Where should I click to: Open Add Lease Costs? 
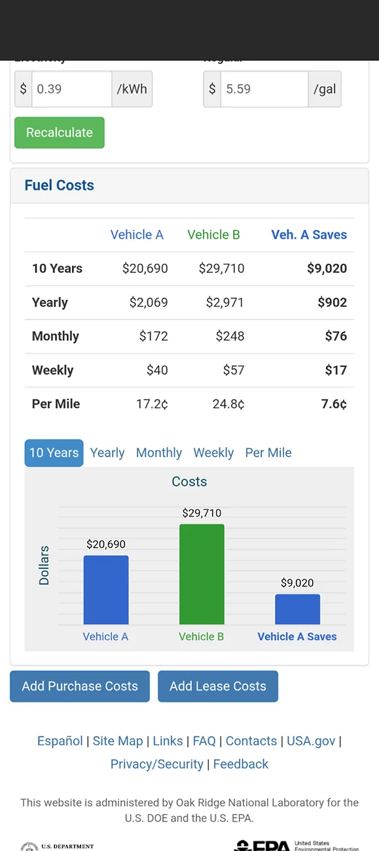(217, 686)
